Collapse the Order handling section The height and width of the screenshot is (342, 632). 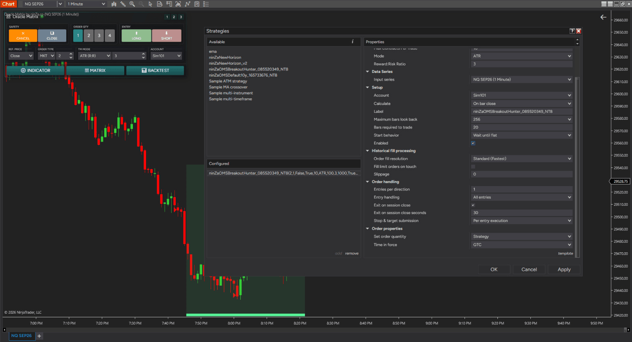[x=367, y=181]
